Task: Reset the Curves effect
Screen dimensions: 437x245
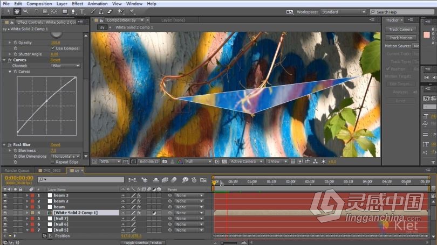Action: [56, 60]
